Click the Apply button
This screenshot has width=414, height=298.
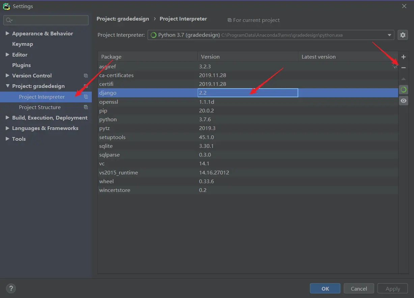[393, 289]
